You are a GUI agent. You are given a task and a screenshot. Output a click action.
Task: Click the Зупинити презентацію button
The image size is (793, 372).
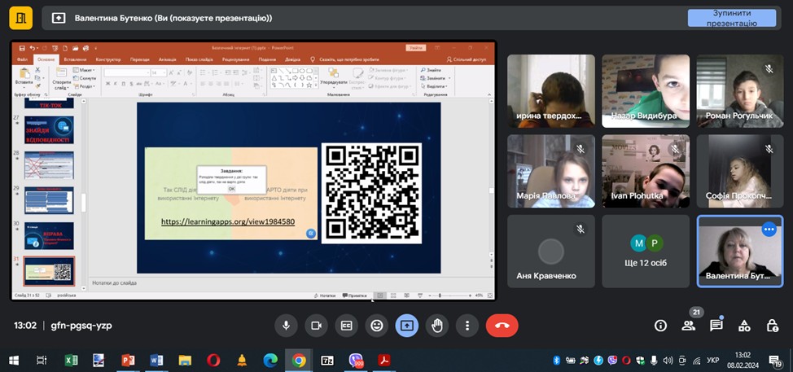[x=732, y=18]
